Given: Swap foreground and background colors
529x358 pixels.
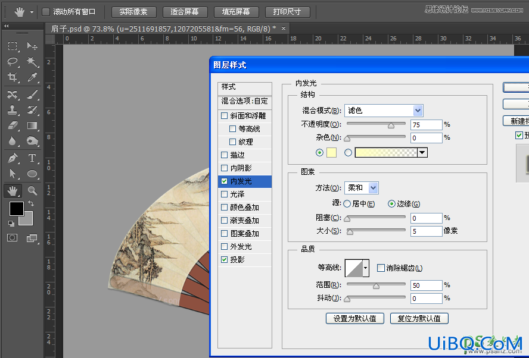Looking at the screenshot, I should point(31,203).
